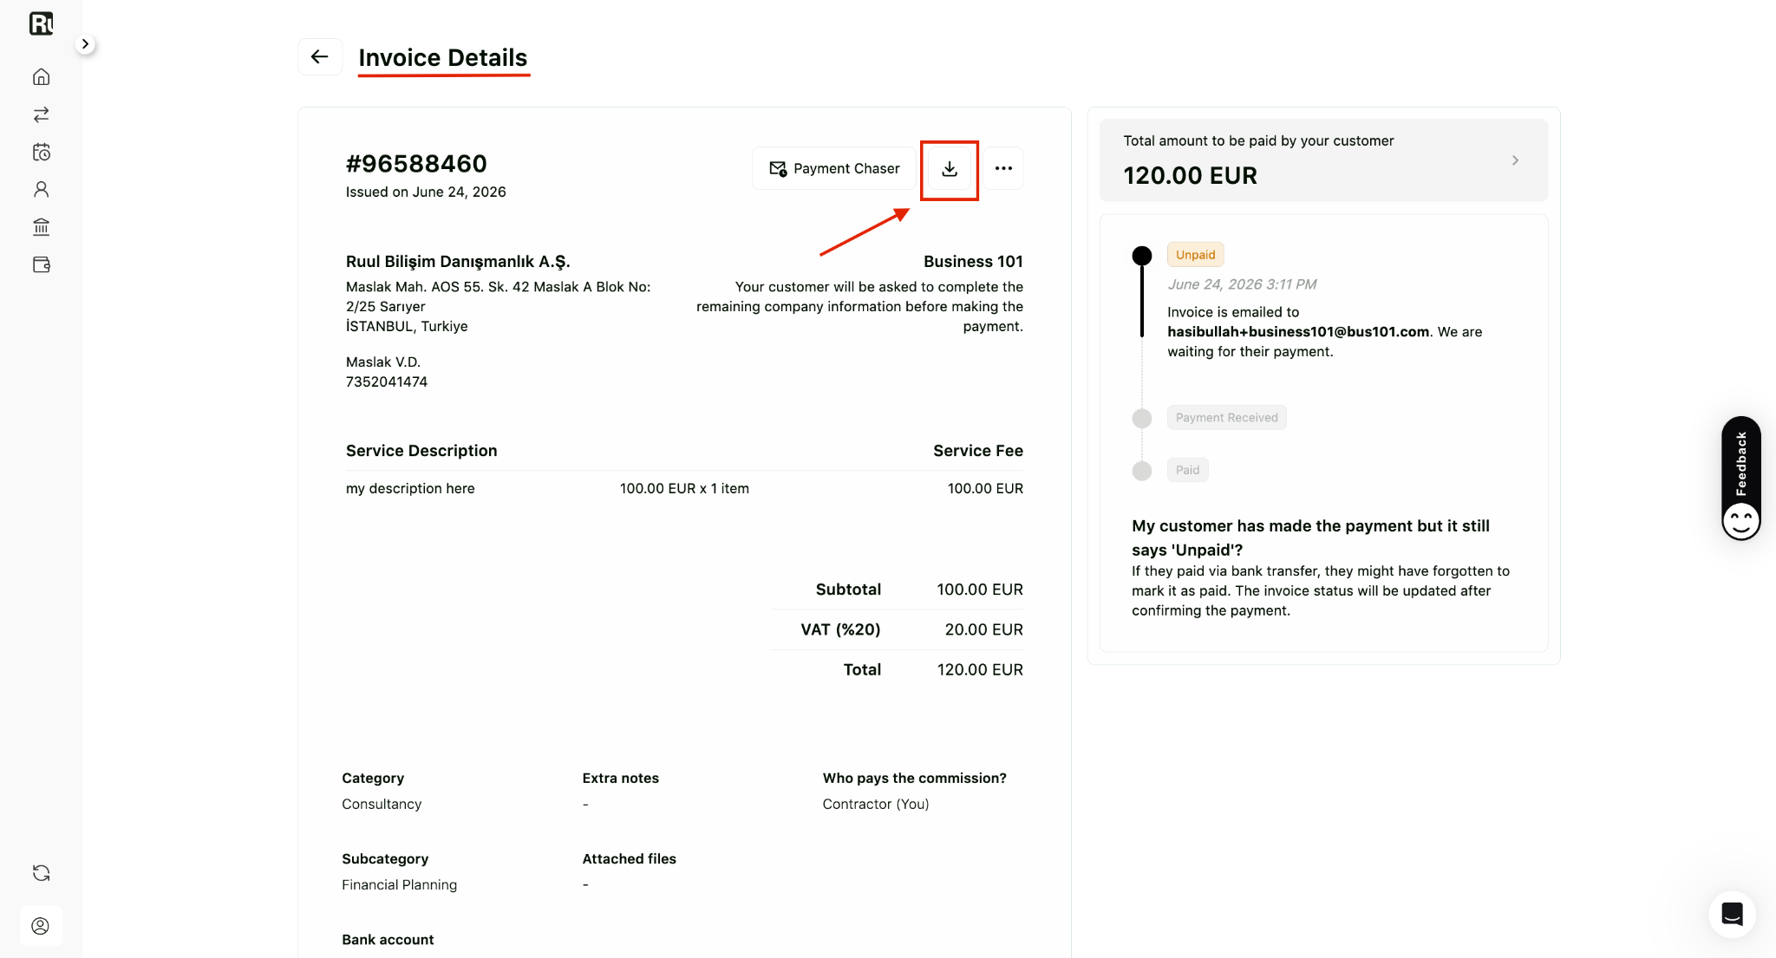The image size is (1776, 958).
Task: Click the 20.00 EUR VAT value
Action: pyautogui.click(x=983, y=629)
